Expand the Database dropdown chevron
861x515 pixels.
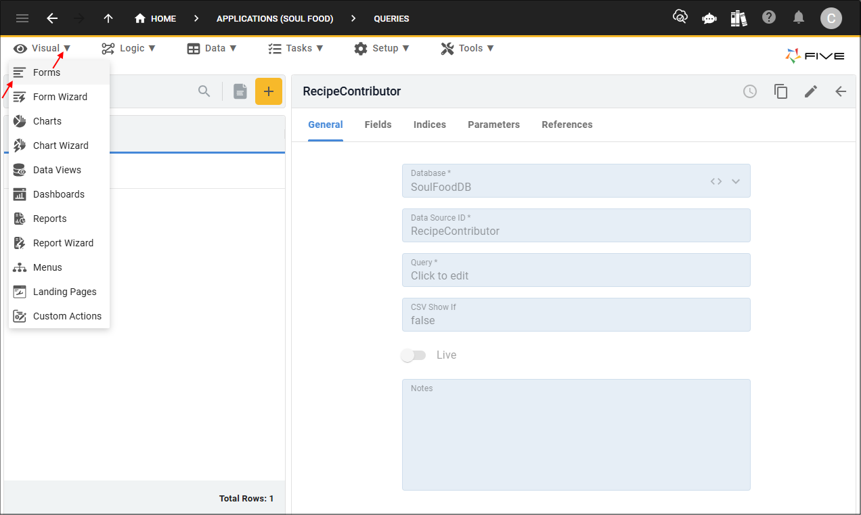point(736,181)
